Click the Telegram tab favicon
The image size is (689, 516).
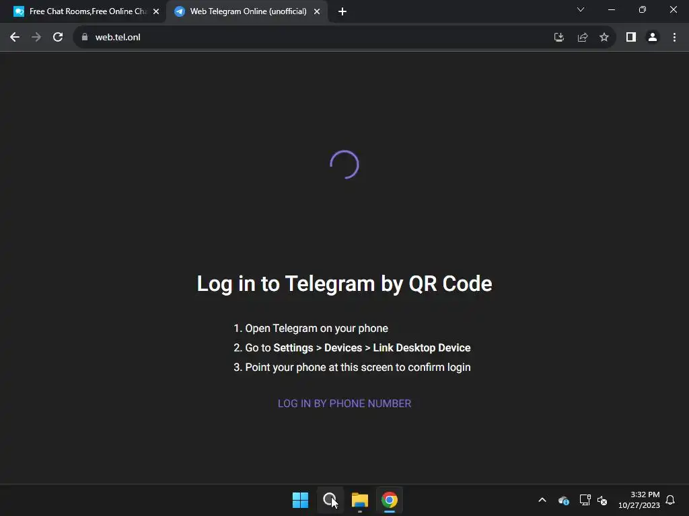(179, 11)
